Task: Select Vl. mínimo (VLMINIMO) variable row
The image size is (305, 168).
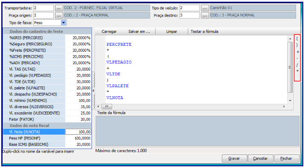Action: [47, 100]
